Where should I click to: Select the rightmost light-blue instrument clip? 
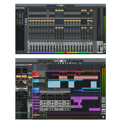click(x=94, y=84)
